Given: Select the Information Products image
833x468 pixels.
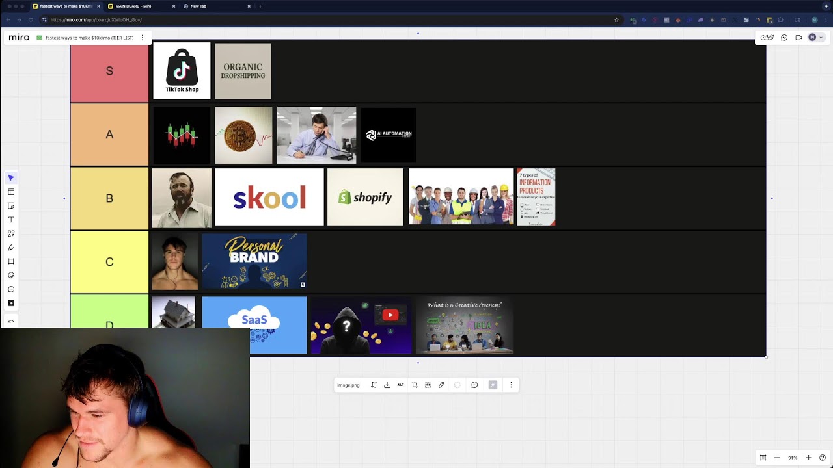Looking at the screenshot, I should [x=536, y=198].
